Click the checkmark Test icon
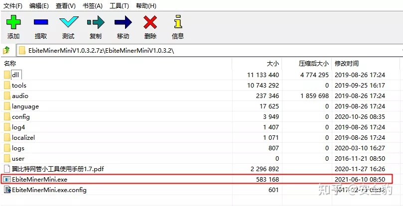This screenshot has height=206, width=403. 69,22
